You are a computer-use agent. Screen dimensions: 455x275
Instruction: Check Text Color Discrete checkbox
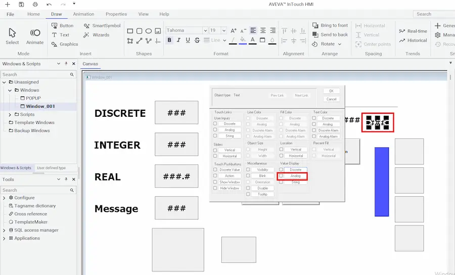coord(314,118)
